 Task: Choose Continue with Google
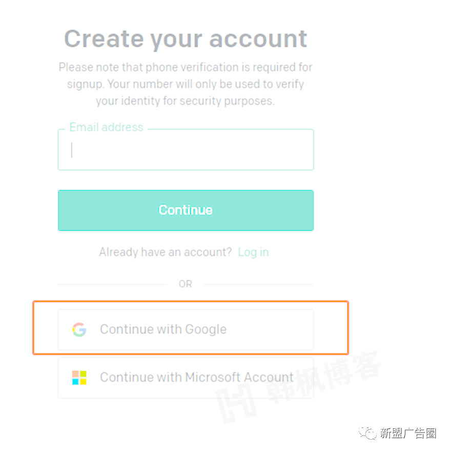[186, 330]
